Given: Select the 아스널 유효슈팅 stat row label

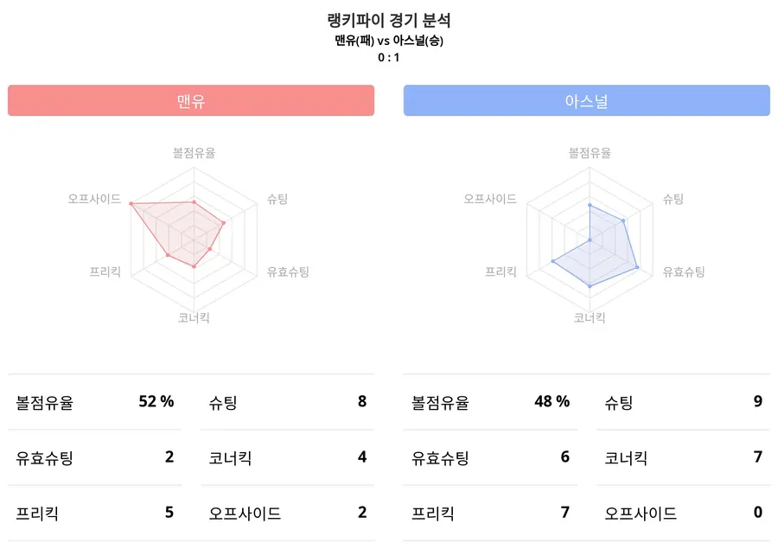Looking at the screenshot, I should (x=440, y=457).
